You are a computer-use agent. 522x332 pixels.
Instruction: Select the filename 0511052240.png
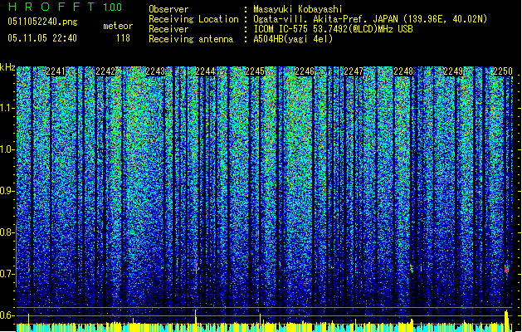42,22
